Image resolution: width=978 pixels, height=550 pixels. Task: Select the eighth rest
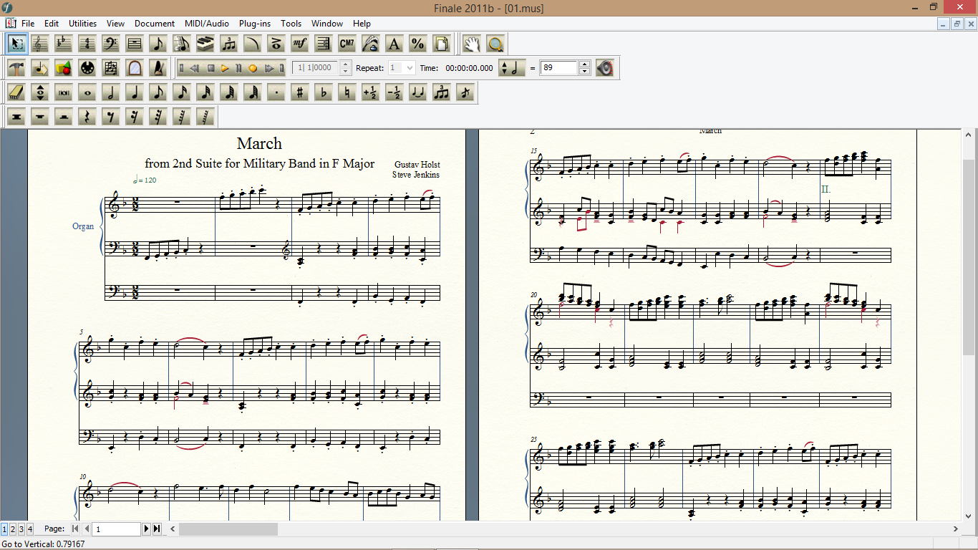111,117
